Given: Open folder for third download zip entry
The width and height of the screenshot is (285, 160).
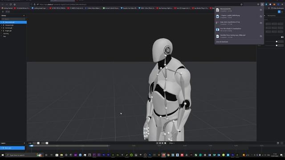Looking at the screenshot, I should [x=261, y=23].
